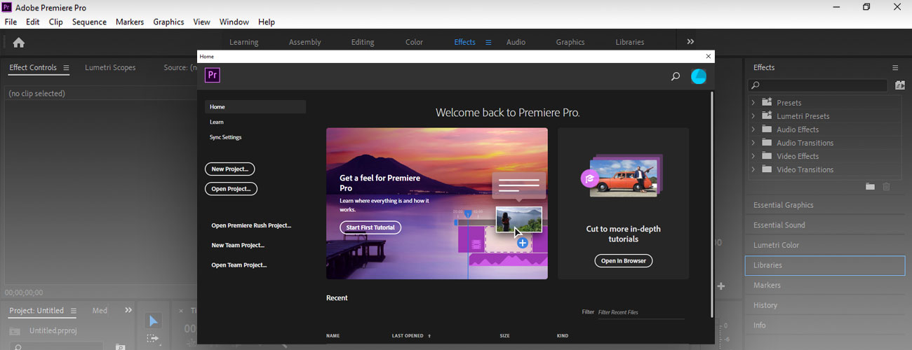Image resolution: width=912 pixels, height=350 pixels.
Task: Click New Team Project link
Action: [238, 245]
